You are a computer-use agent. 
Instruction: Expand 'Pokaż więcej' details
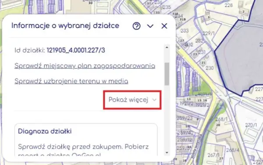tap(132, 100)
